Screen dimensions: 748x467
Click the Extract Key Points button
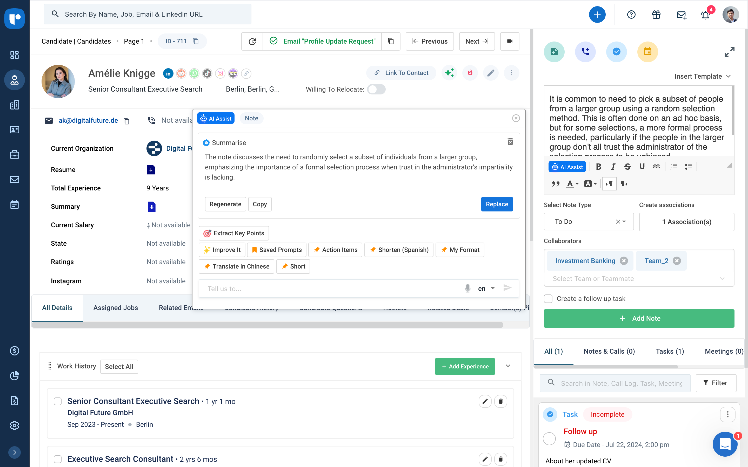click(x=234, y=233)
